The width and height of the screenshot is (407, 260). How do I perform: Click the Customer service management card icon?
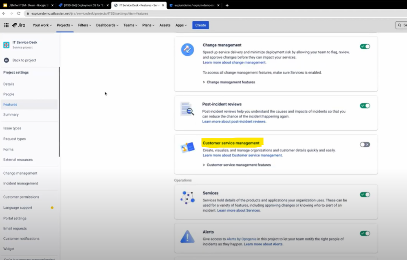(187, 148)
